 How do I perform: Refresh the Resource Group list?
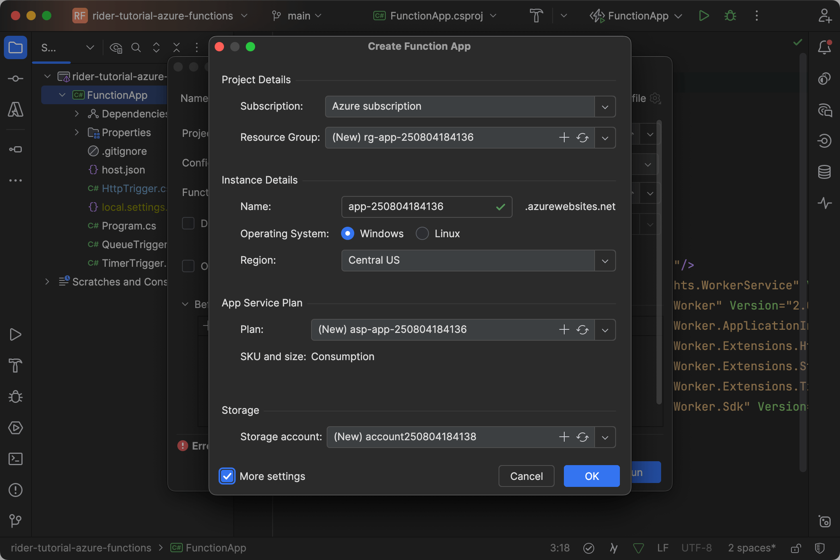[x=582, y=138]
